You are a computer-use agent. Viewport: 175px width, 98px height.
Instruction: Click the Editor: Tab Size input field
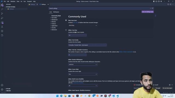tap(77, 55)
